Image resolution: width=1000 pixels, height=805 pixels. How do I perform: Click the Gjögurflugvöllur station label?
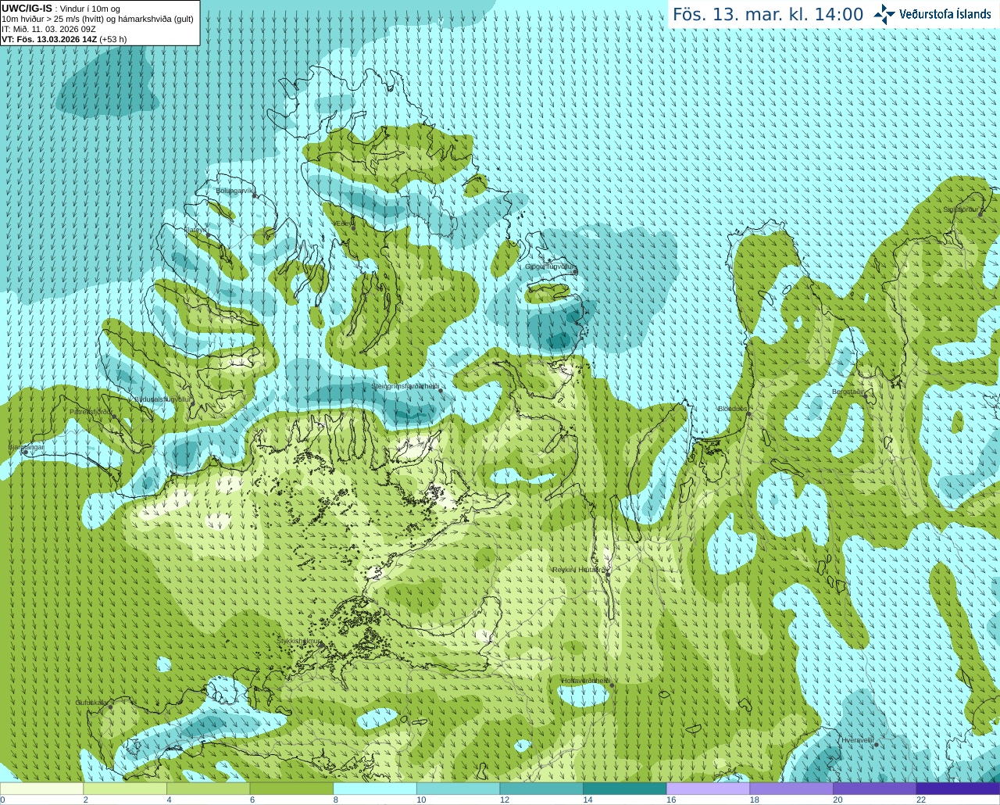pyautogui.click(x=551, y=267)
